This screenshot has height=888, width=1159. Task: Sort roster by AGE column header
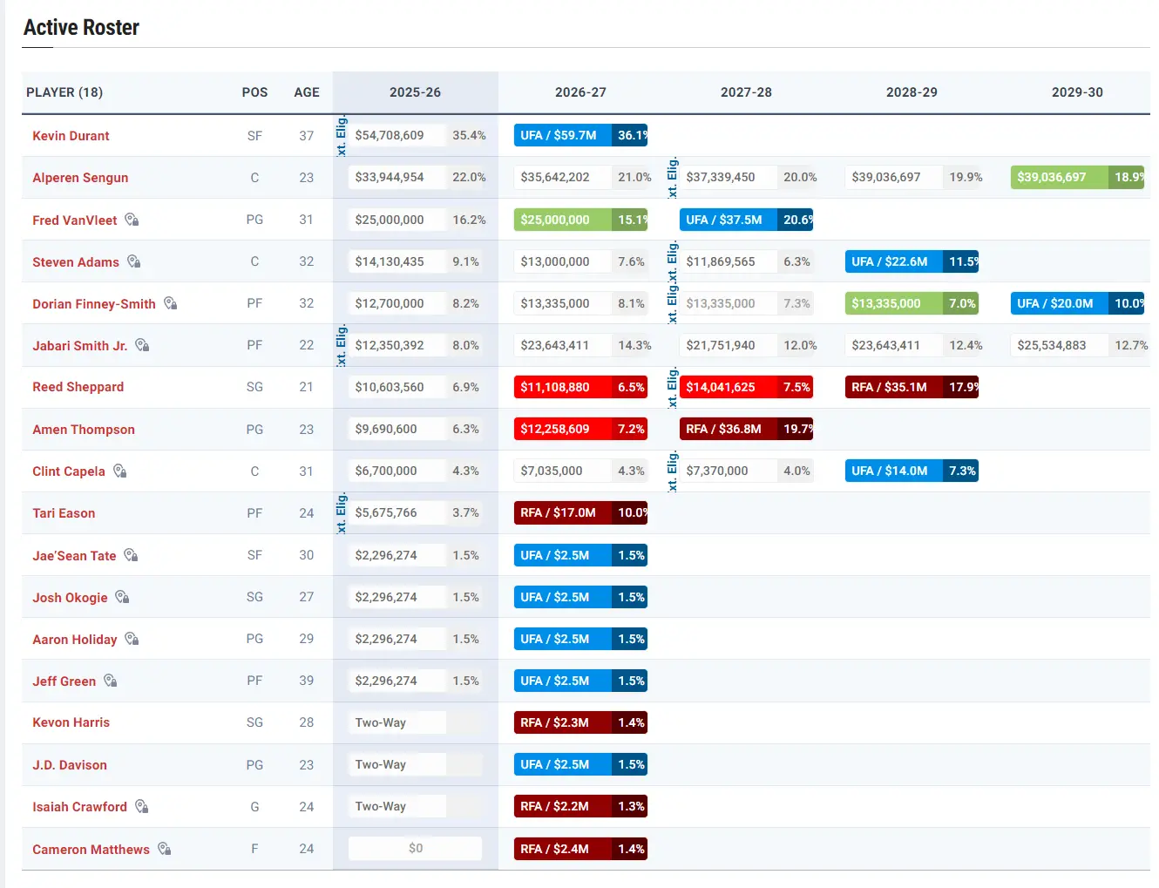point(307,92)
